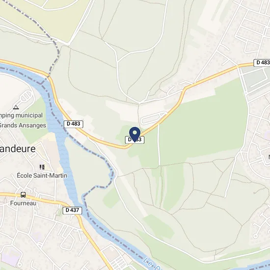Click the oval loop road near the pin

[x=153, y=118]
